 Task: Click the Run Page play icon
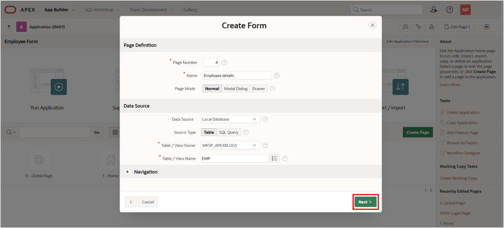point(487,27)
